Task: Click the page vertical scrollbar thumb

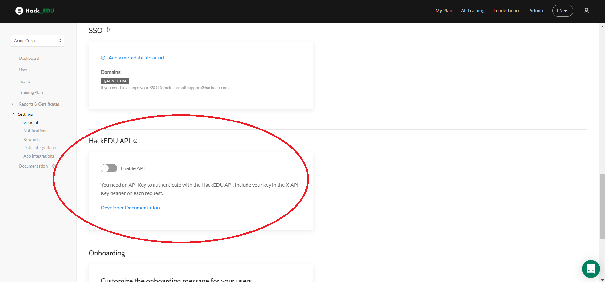Action: tap(602, 206)
